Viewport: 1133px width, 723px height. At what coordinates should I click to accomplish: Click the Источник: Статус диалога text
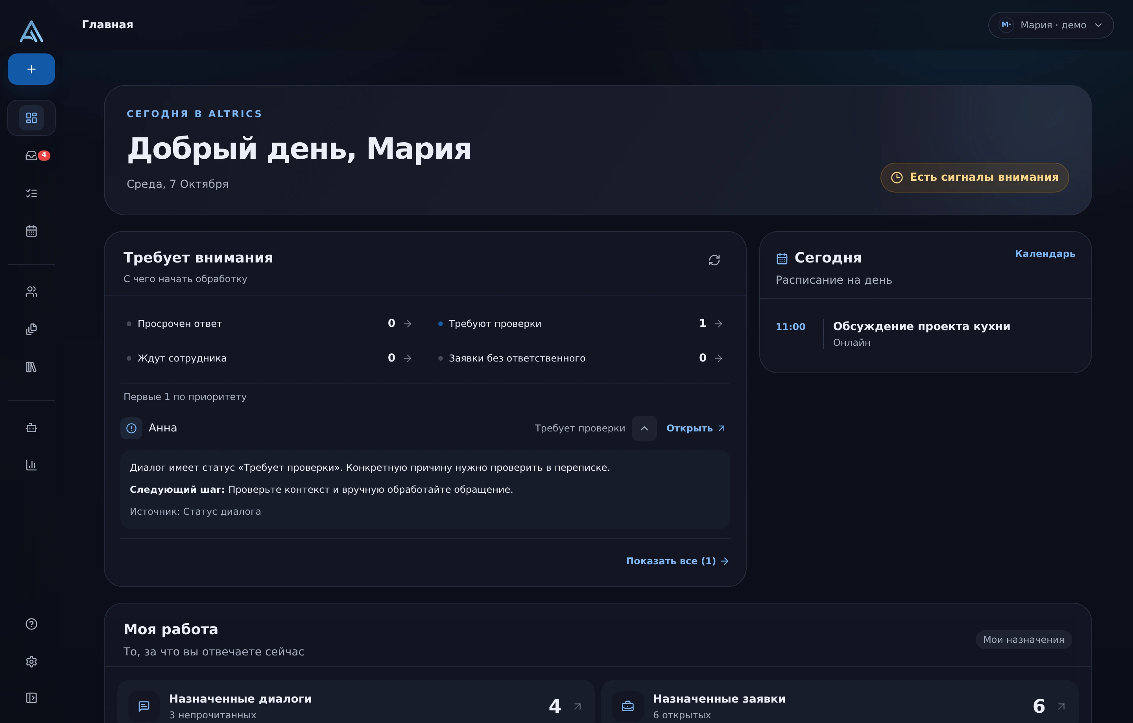tap(195, 512)
